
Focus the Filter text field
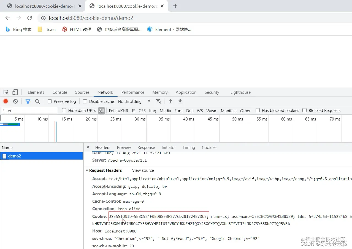29,111
